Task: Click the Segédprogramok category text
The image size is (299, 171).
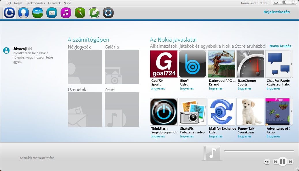Action: coord(164,132)
